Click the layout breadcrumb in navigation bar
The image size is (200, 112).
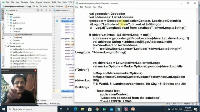[x=59, y=6]
